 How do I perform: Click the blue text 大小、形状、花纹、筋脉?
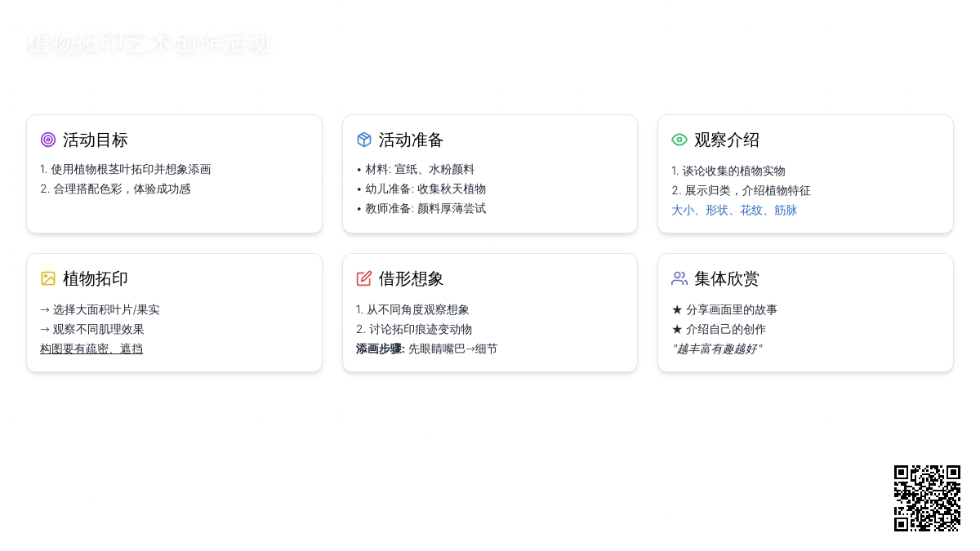pyautogui.click(x=733, y=210)
